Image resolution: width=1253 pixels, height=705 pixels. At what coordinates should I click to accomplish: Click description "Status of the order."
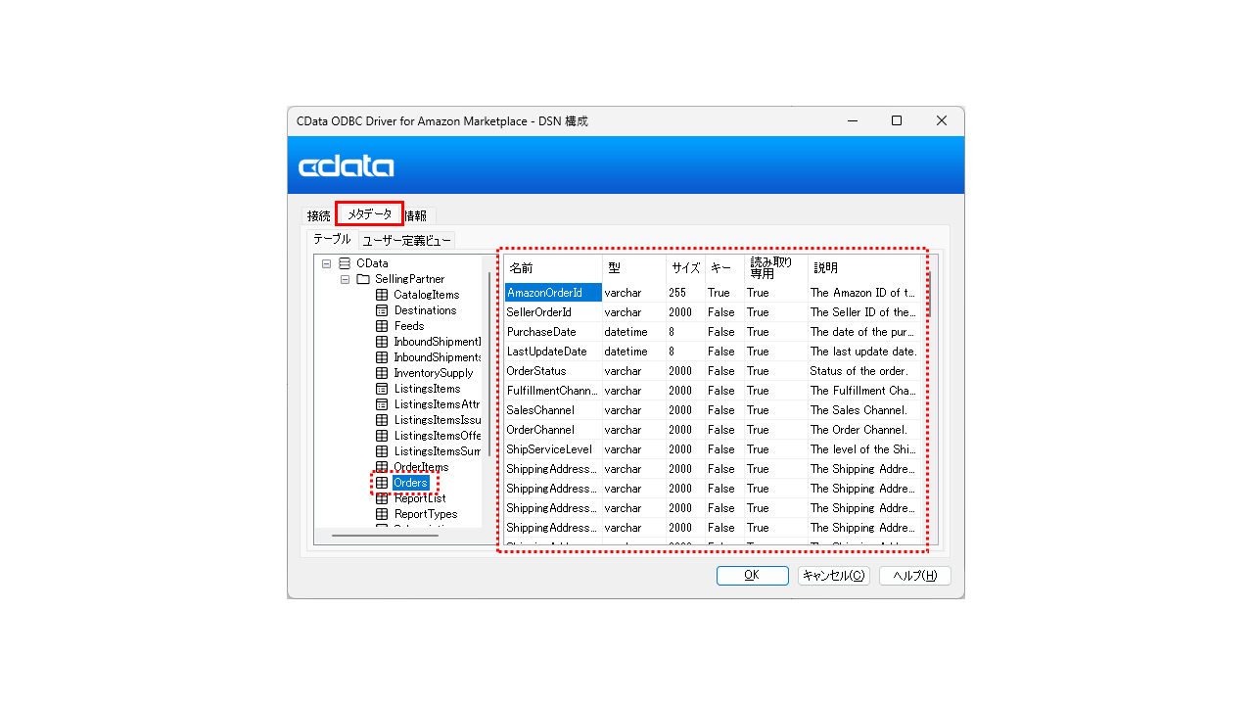click(x=859, y=371)
